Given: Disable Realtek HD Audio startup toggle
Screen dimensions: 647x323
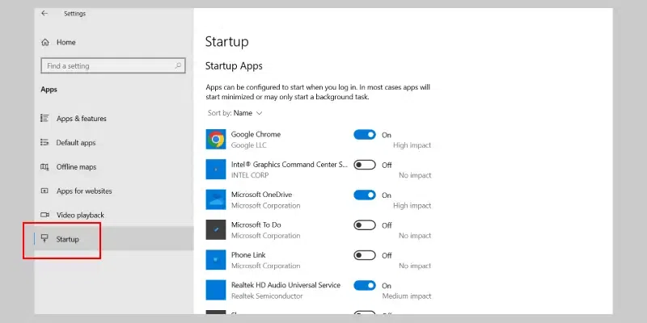Looking at the screenshot, I should [x=365, y=285].
